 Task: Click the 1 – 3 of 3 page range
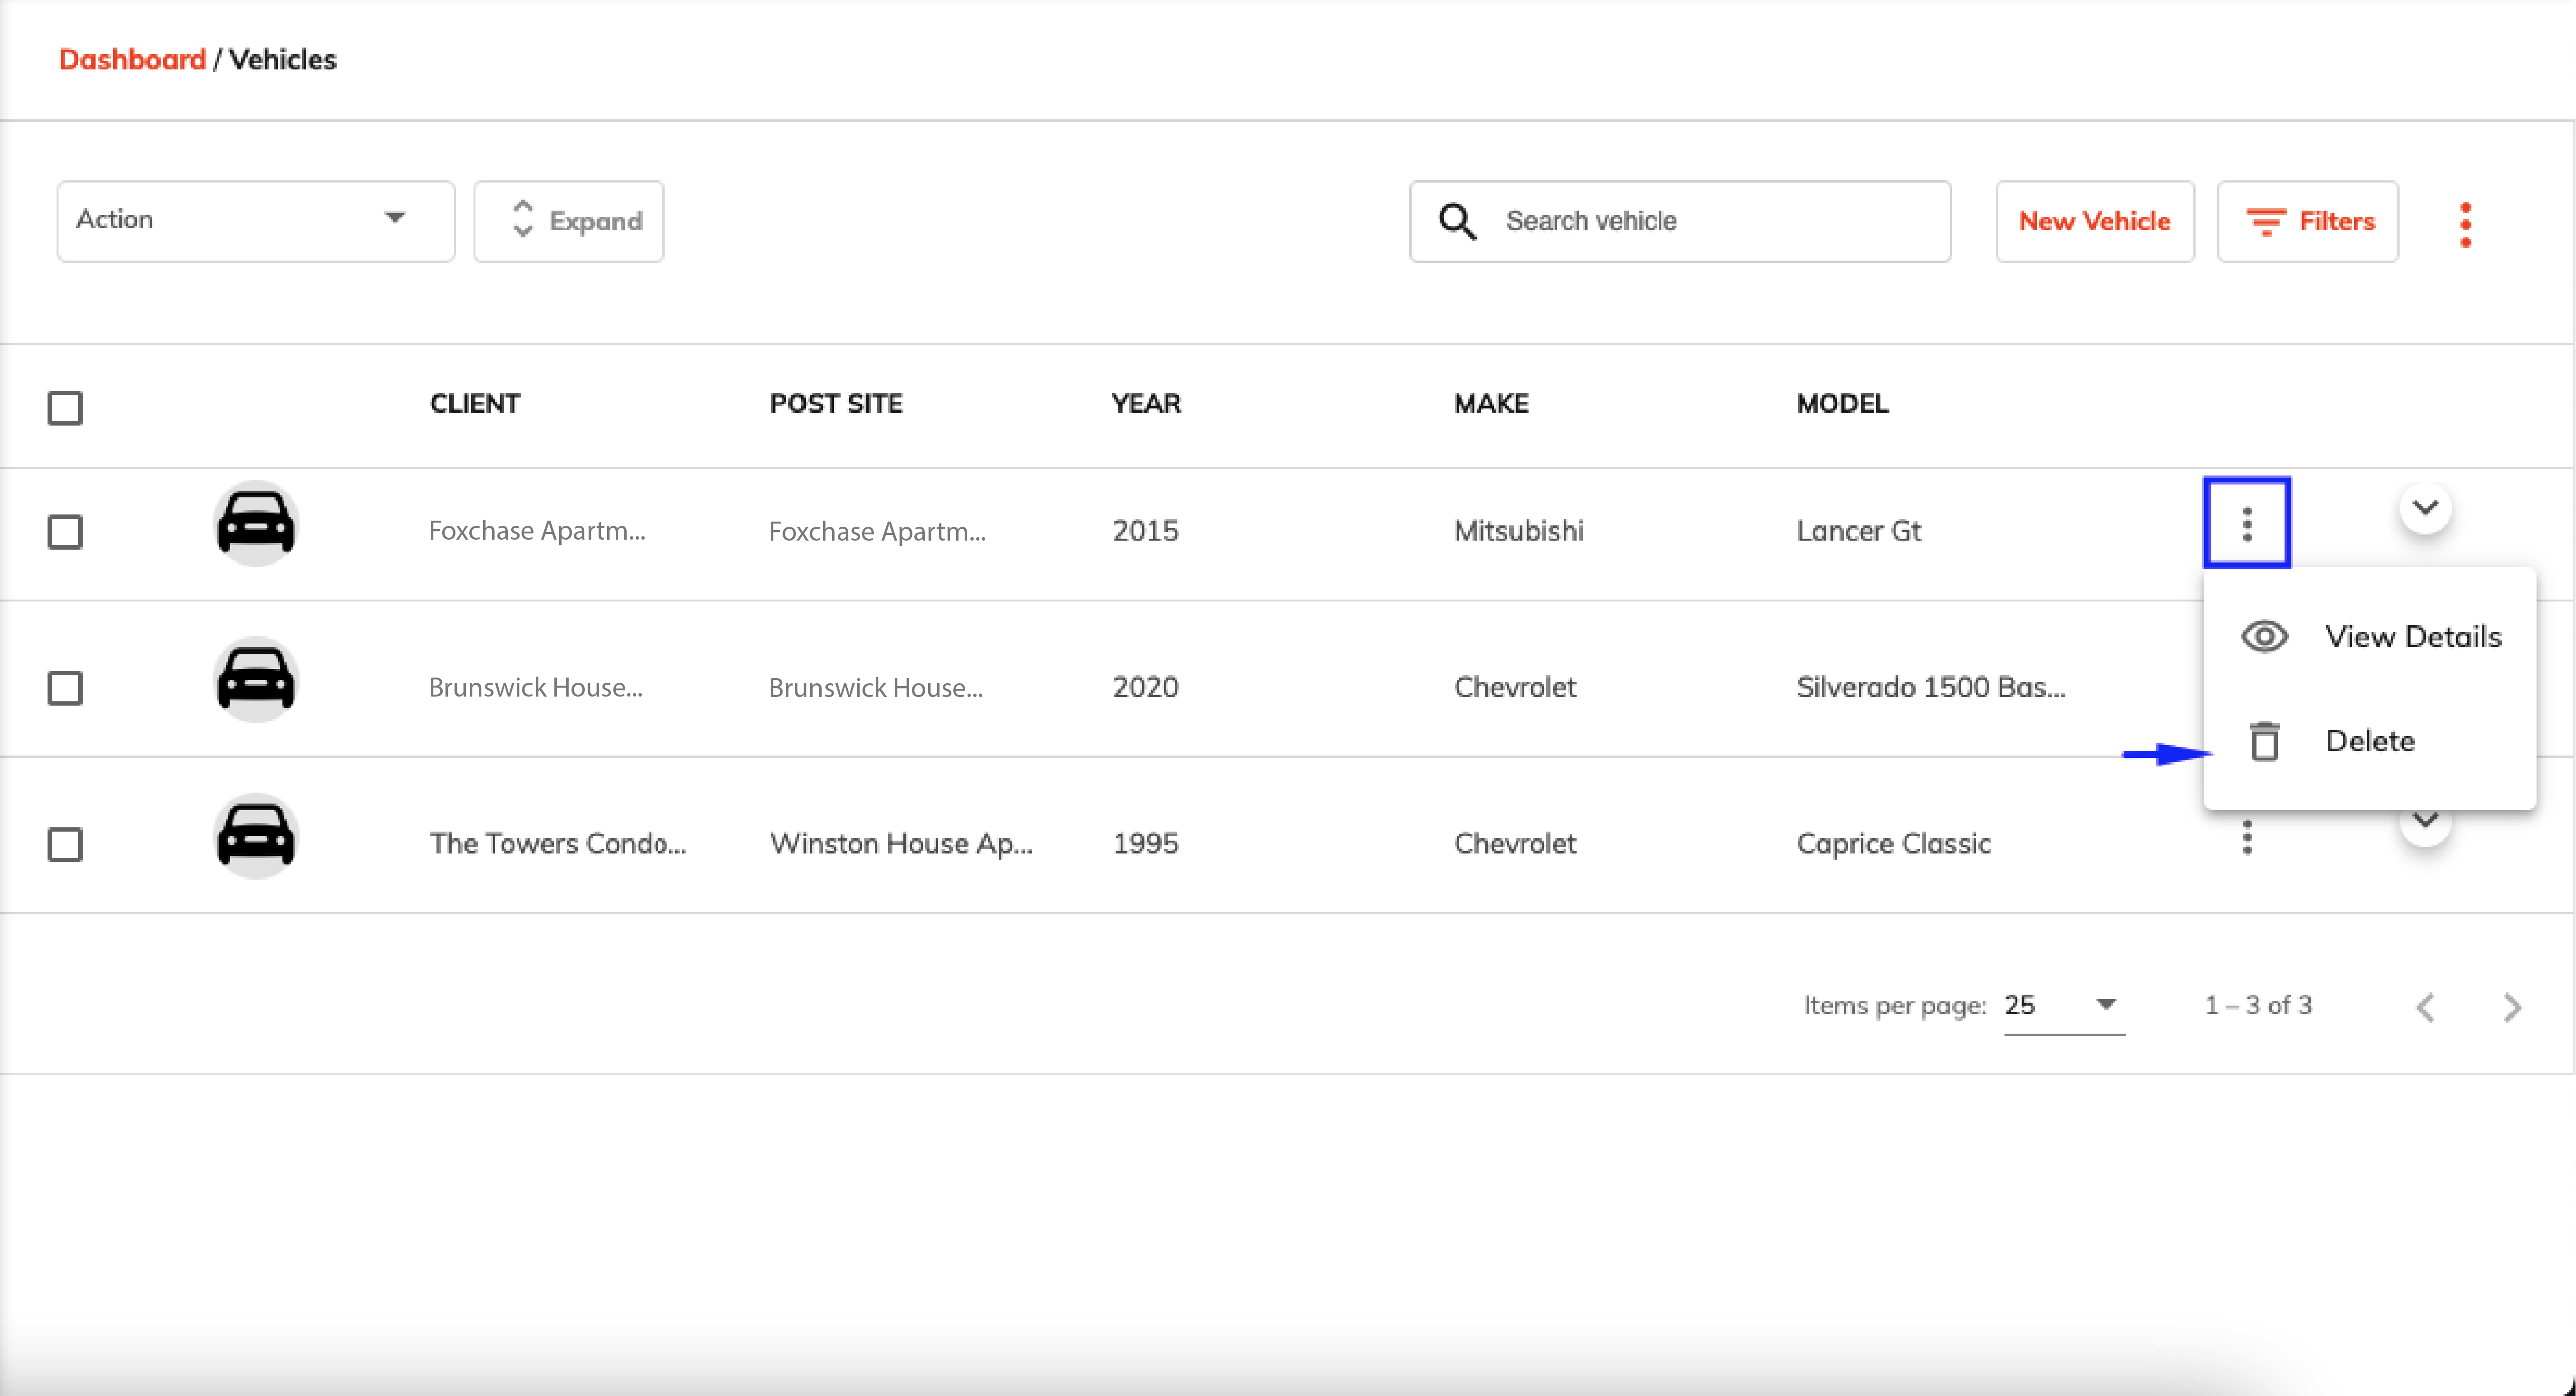[x=2258, y=1005]
